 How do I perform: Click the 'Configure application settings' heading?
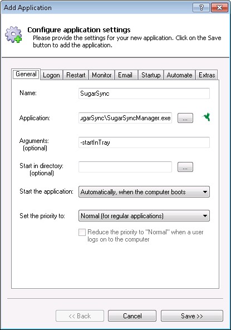coord(79,30)
